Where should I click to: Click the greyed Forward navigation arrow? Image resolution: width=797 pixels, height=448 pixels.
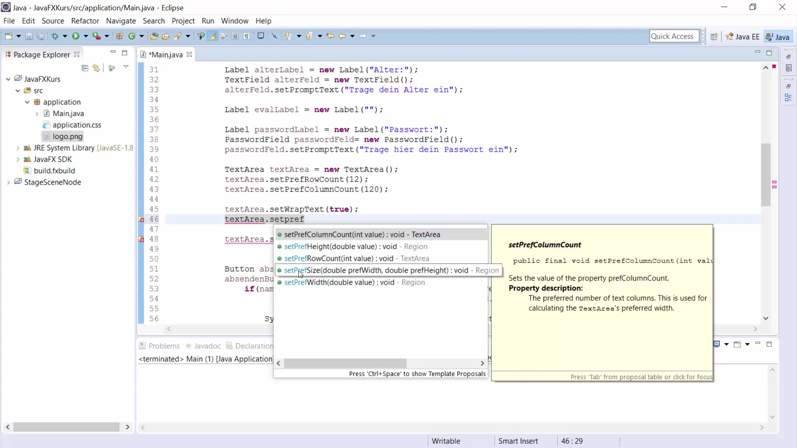(363, 36)
